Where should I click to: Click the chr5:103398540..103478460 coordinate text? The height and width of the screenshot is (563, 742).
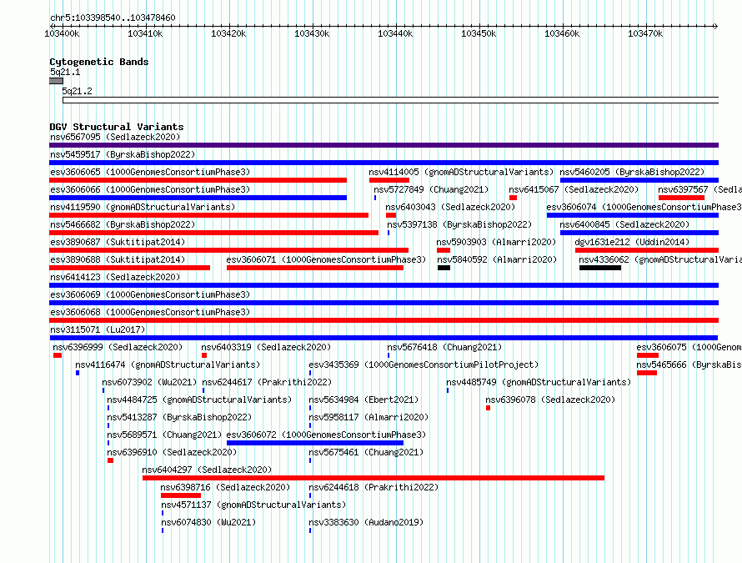tap(113, 18)
